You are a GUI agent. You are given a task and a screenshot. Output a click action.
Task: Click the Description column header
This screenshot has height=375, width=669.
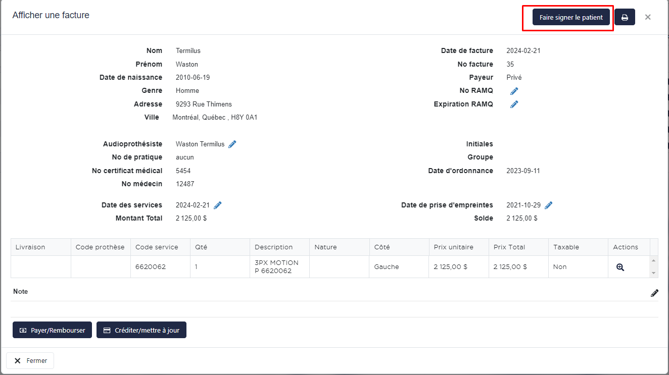coord(273,247)
